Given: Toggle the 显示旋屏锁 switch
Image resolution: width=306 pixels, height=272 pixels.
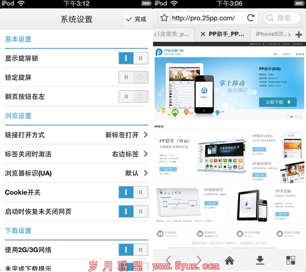Looking at the screenshot, I should coord(133,58).
